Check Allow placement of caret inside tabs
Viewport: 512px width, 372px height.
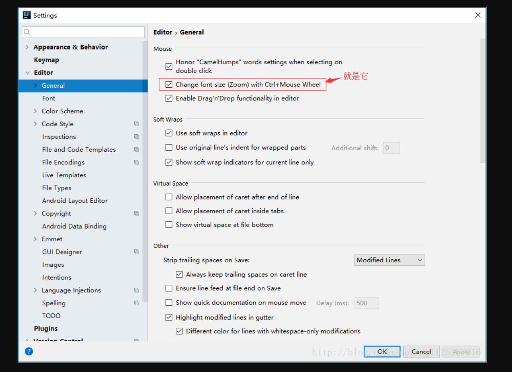169,211
